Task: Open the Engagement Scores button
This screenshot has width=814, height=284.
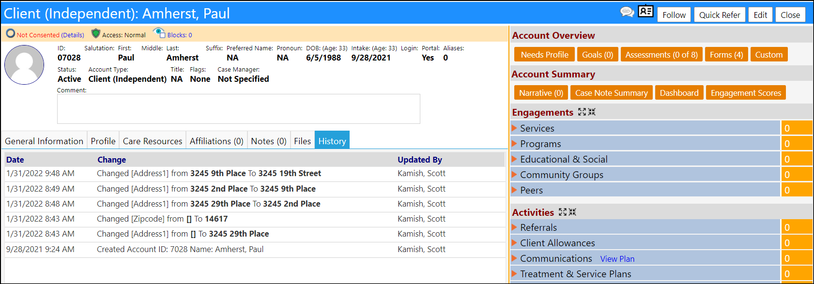Action: [746, 93]
